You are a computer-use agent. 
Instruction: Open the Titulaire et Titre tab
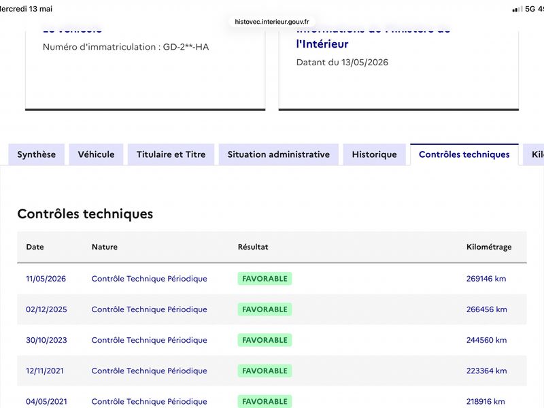pos(171,154)
